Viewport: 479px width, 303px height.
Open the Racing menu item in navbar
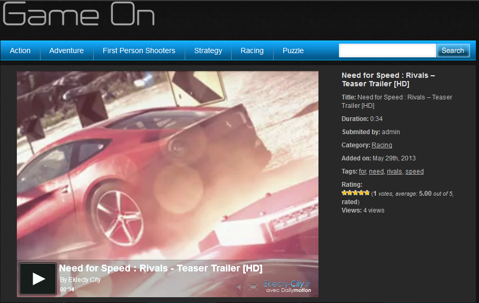coord(252,50)
